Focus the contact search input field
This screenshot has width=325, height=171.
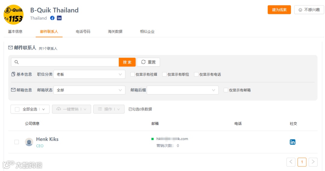click(x=65, y=62)
